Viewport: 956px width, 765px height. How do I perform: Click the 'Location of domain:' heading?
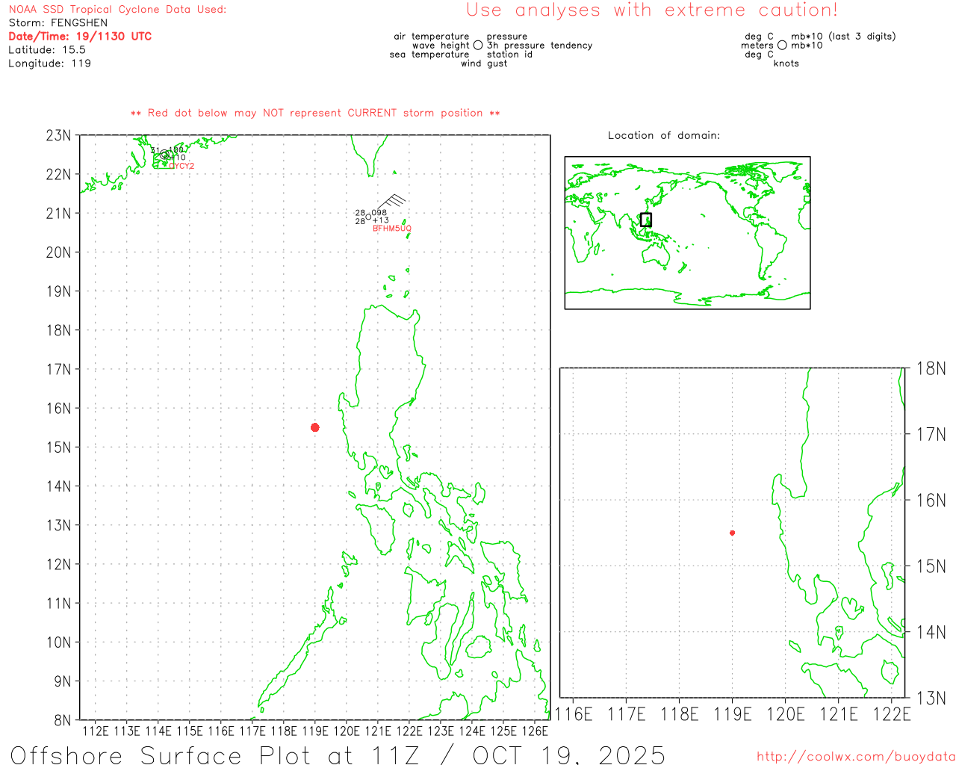point(663,135)
